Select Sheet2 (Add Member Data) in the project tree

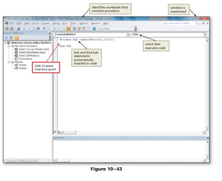click(x=32, y=52)
